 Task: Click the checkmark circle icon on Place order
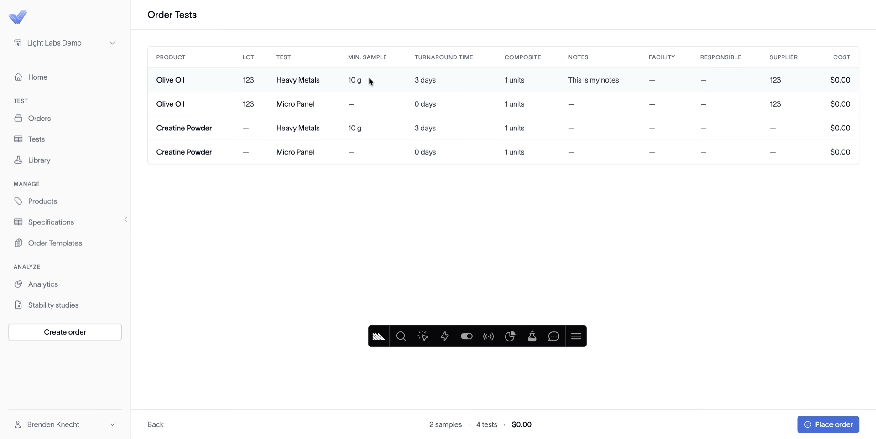click(x=808, y=424)
